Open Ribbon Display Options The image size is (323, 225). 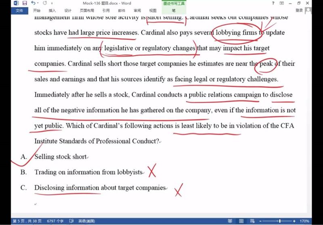point(281,3)
